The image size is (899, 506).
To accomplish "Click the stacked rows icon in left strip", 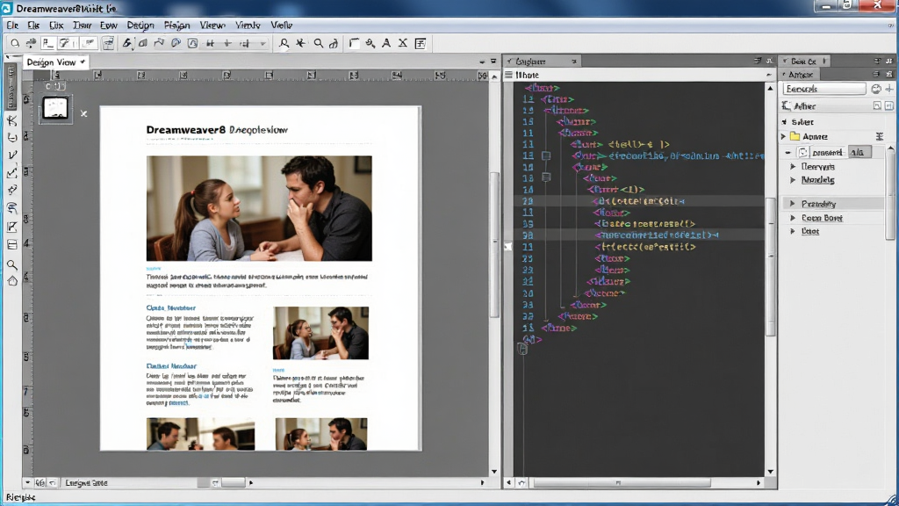I will point(12,245).
